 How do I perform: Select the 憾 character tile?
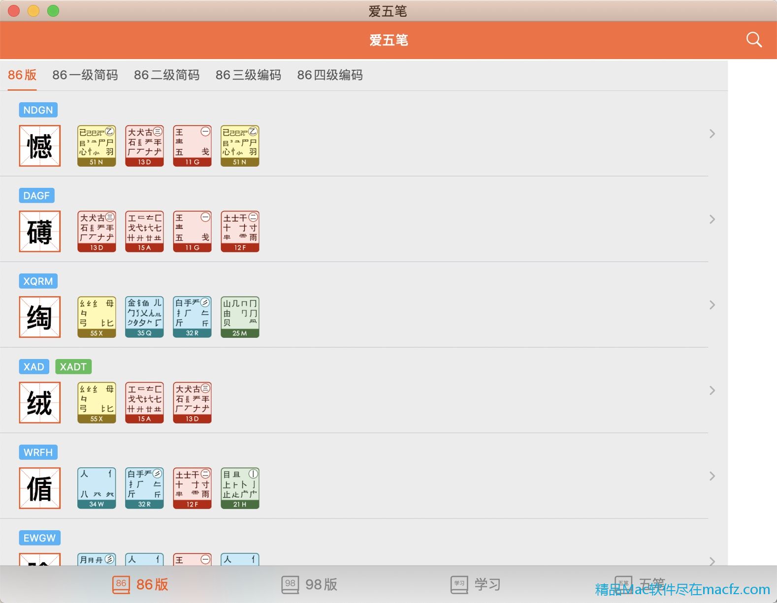point(40,146)
